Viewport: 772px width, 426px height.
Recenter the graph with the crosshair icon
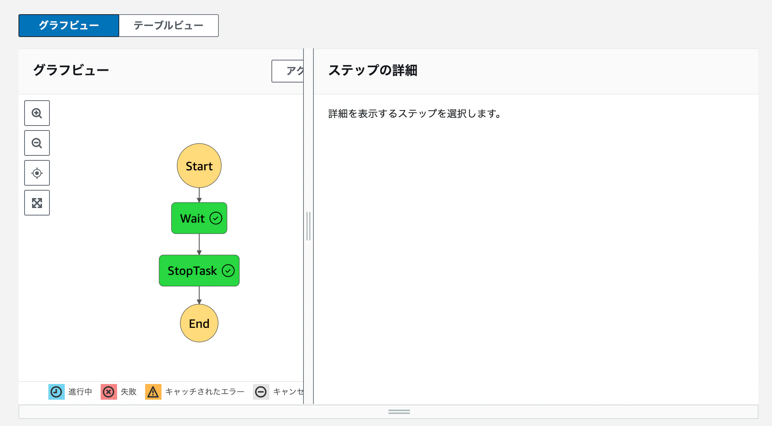[37, 173]
